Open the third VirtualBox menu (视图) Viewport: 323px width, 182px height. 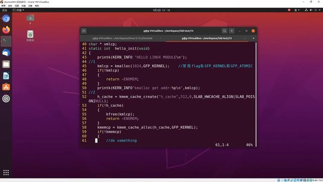tap(17, 6)
